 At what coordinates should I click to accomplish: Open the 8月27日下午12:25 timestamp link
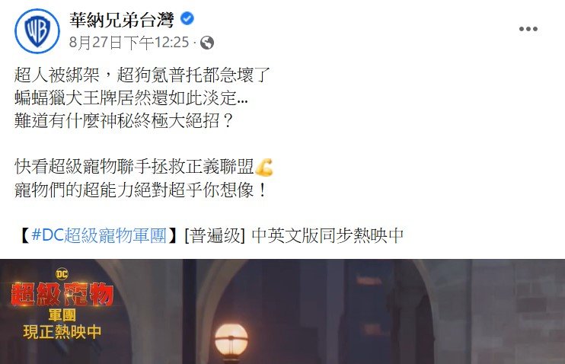click(x=129, y=43)
